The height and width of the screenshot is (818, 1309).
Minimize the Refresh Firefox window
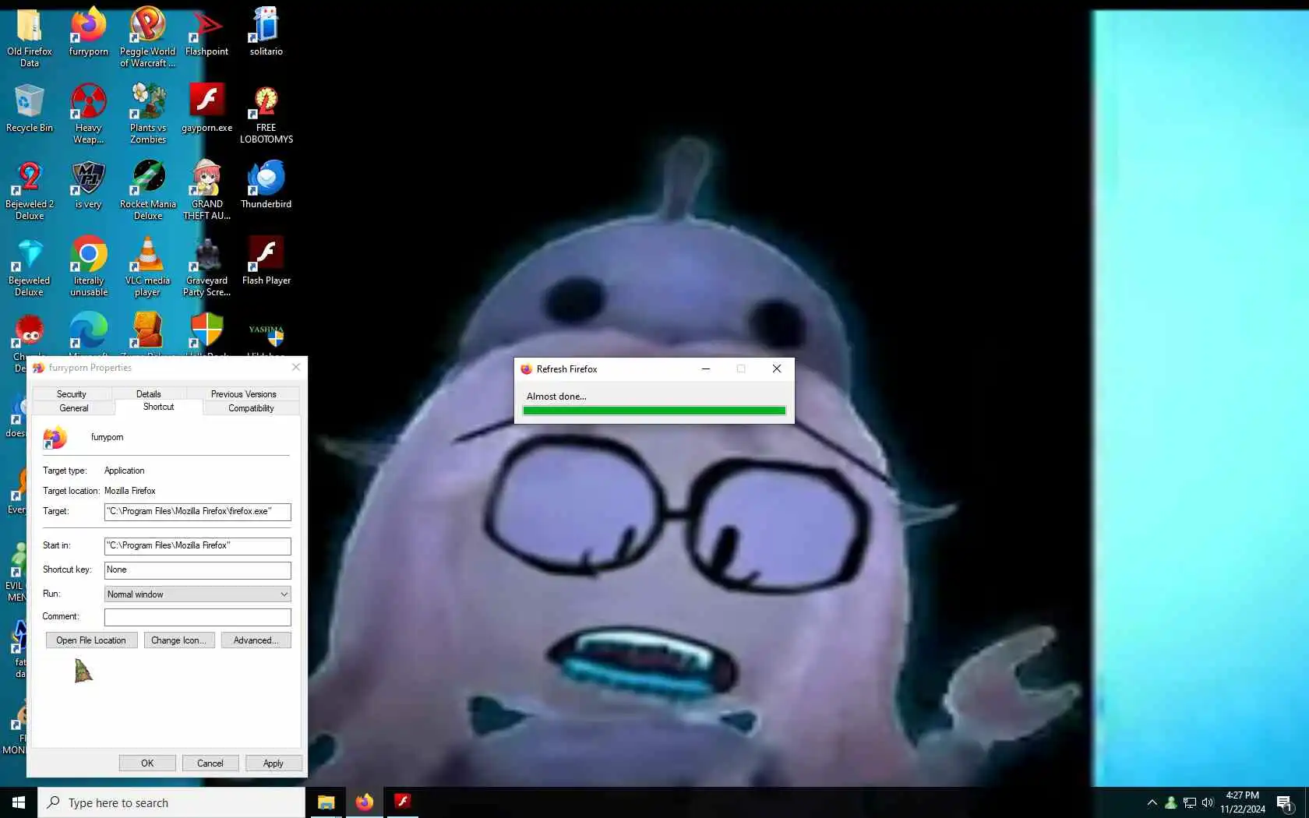coord(706,369)
